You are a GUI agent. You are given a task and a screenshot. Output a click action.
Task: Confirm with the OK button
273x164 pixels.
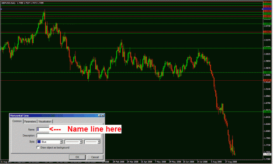[x=77, y=157]
